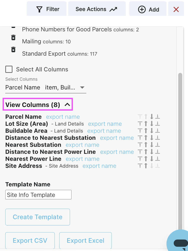This screenshot has width=188, height=251.
Task: Open the Select Columns dropdown
Action: pyautogui.click(x=82, y=87)
